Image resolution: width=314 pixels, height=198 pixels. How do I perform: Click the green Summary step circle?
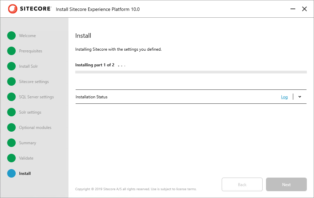coord(12,143)
